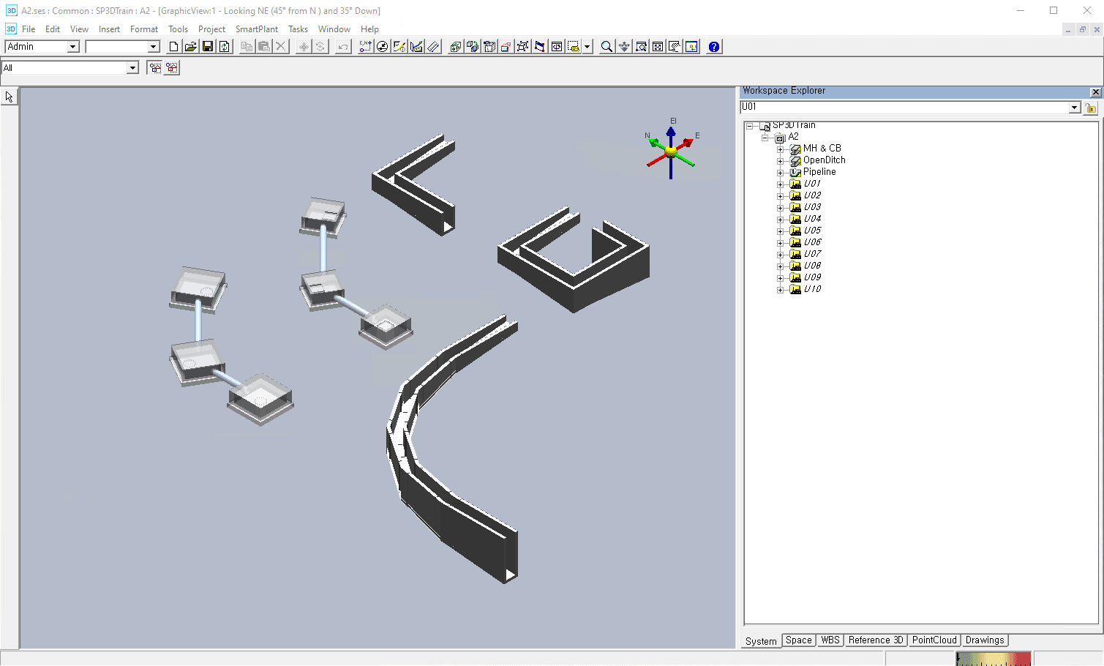Screen dimensions: 1104x666
Task: Activate the PinPoint tool
Action: pos(365,46)
